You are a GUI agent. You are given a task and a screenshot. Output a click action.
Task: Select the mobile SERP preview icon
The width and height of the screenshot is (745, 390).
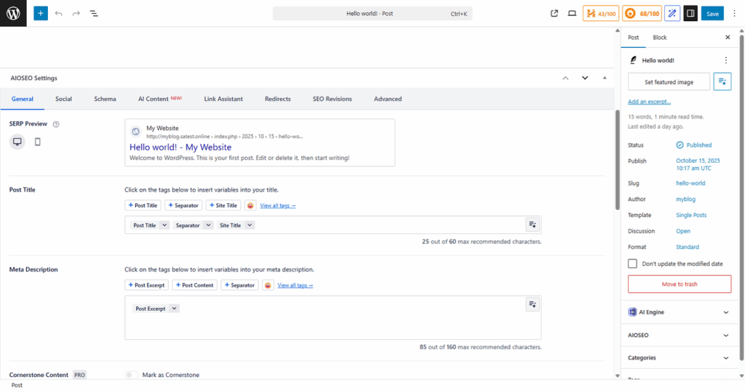click(38, 142)
